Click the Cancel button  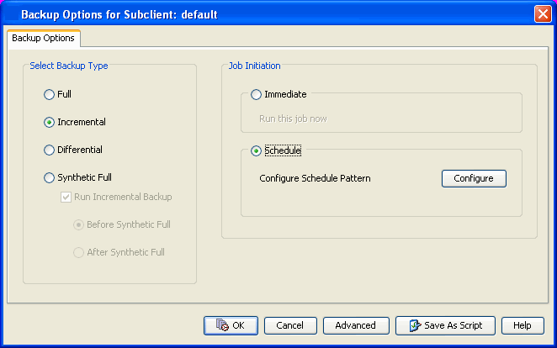[x=290, y=325]
